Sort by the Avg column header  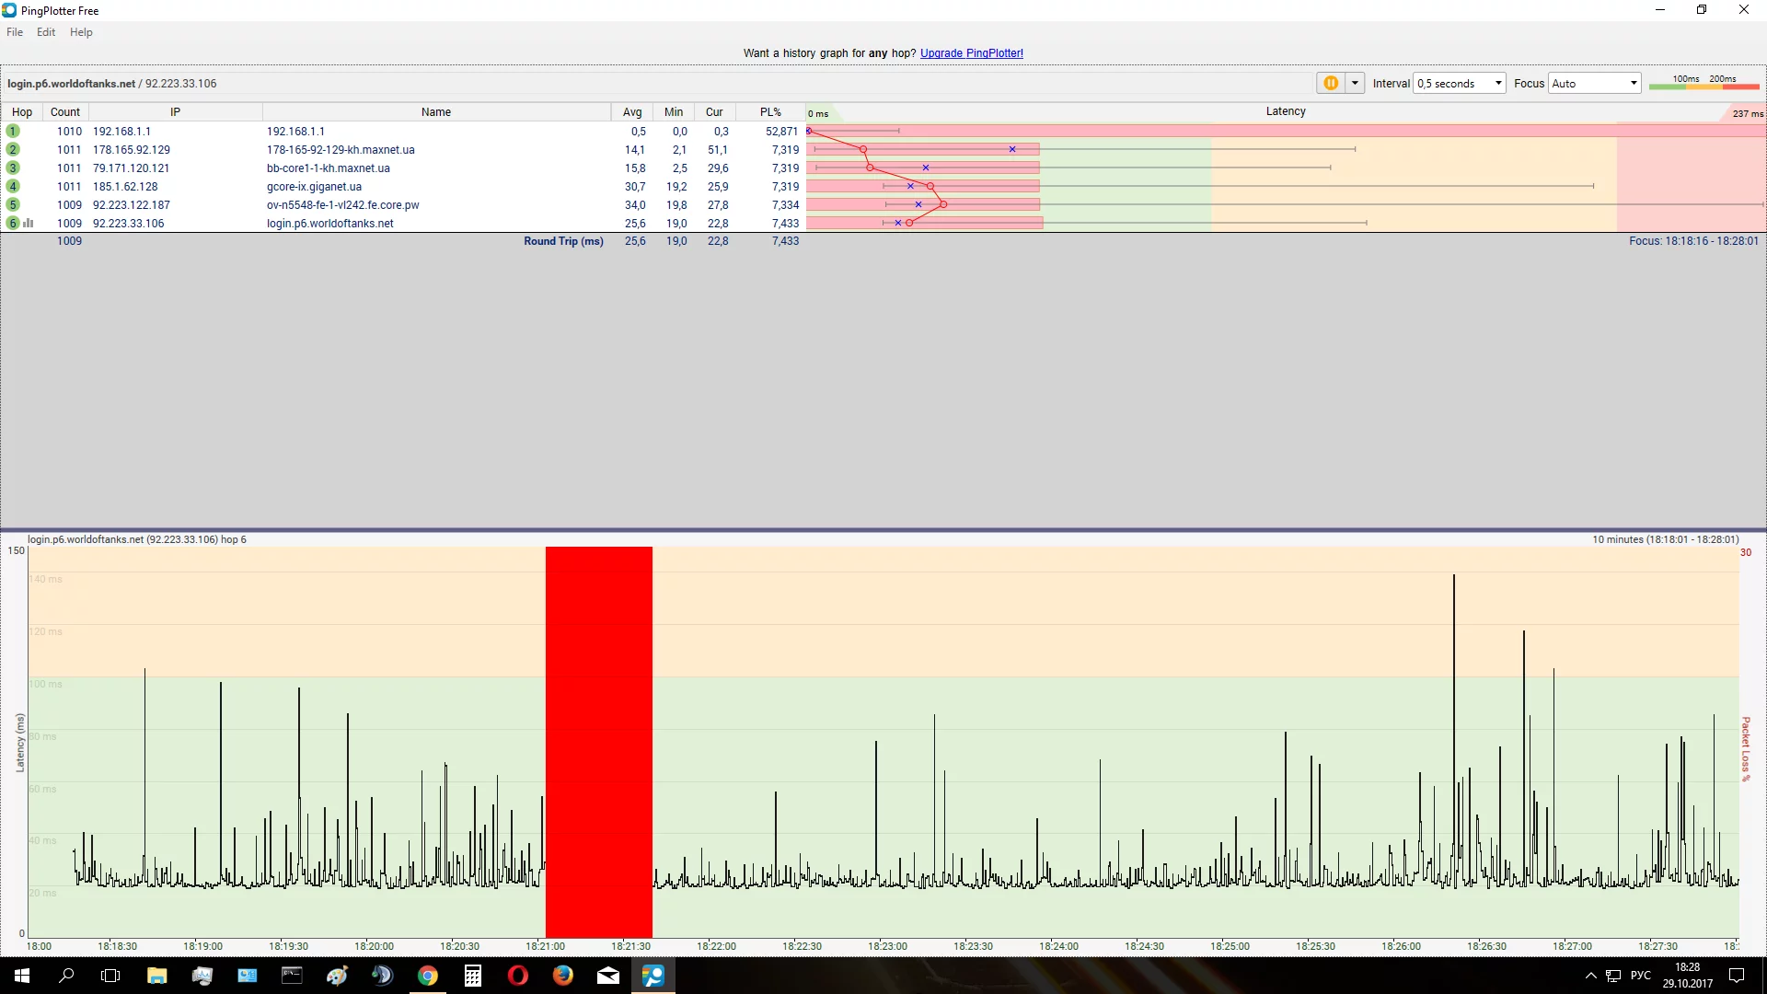tap(632, 111)
